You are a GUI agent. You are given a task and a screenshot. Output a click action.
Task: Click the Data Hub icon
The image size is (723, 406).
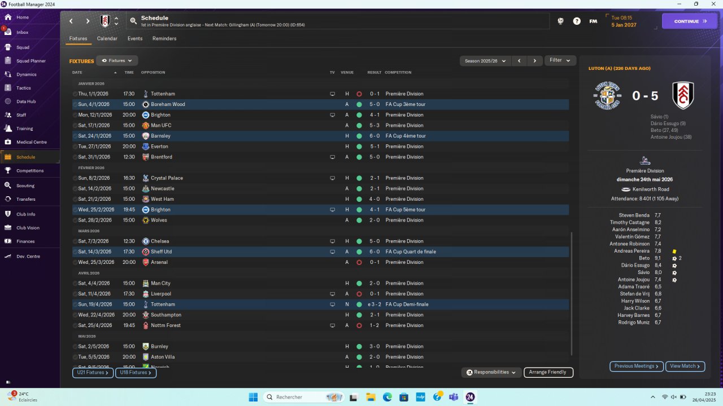[8, 101]
